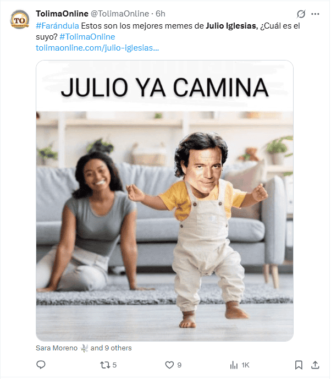Open the TolimaOnline profile avatar
The image size is (331, 379).
point(20,19)
